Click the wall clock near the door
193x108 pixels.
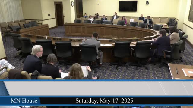coord(72,4)
